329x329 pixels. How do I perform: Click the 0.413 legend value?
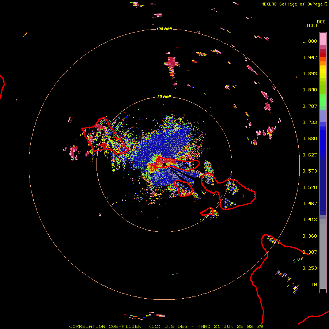click(x=310, y=220)
